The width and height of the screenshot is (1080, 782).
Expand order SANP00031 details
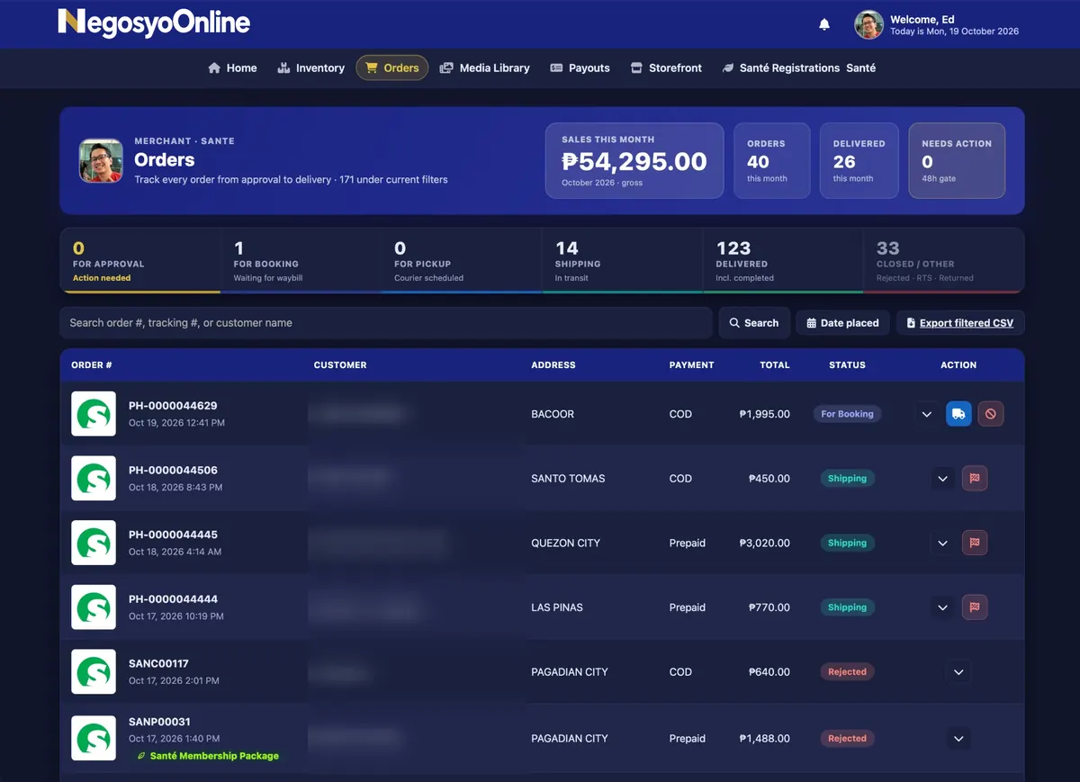(x=958, y=739)
